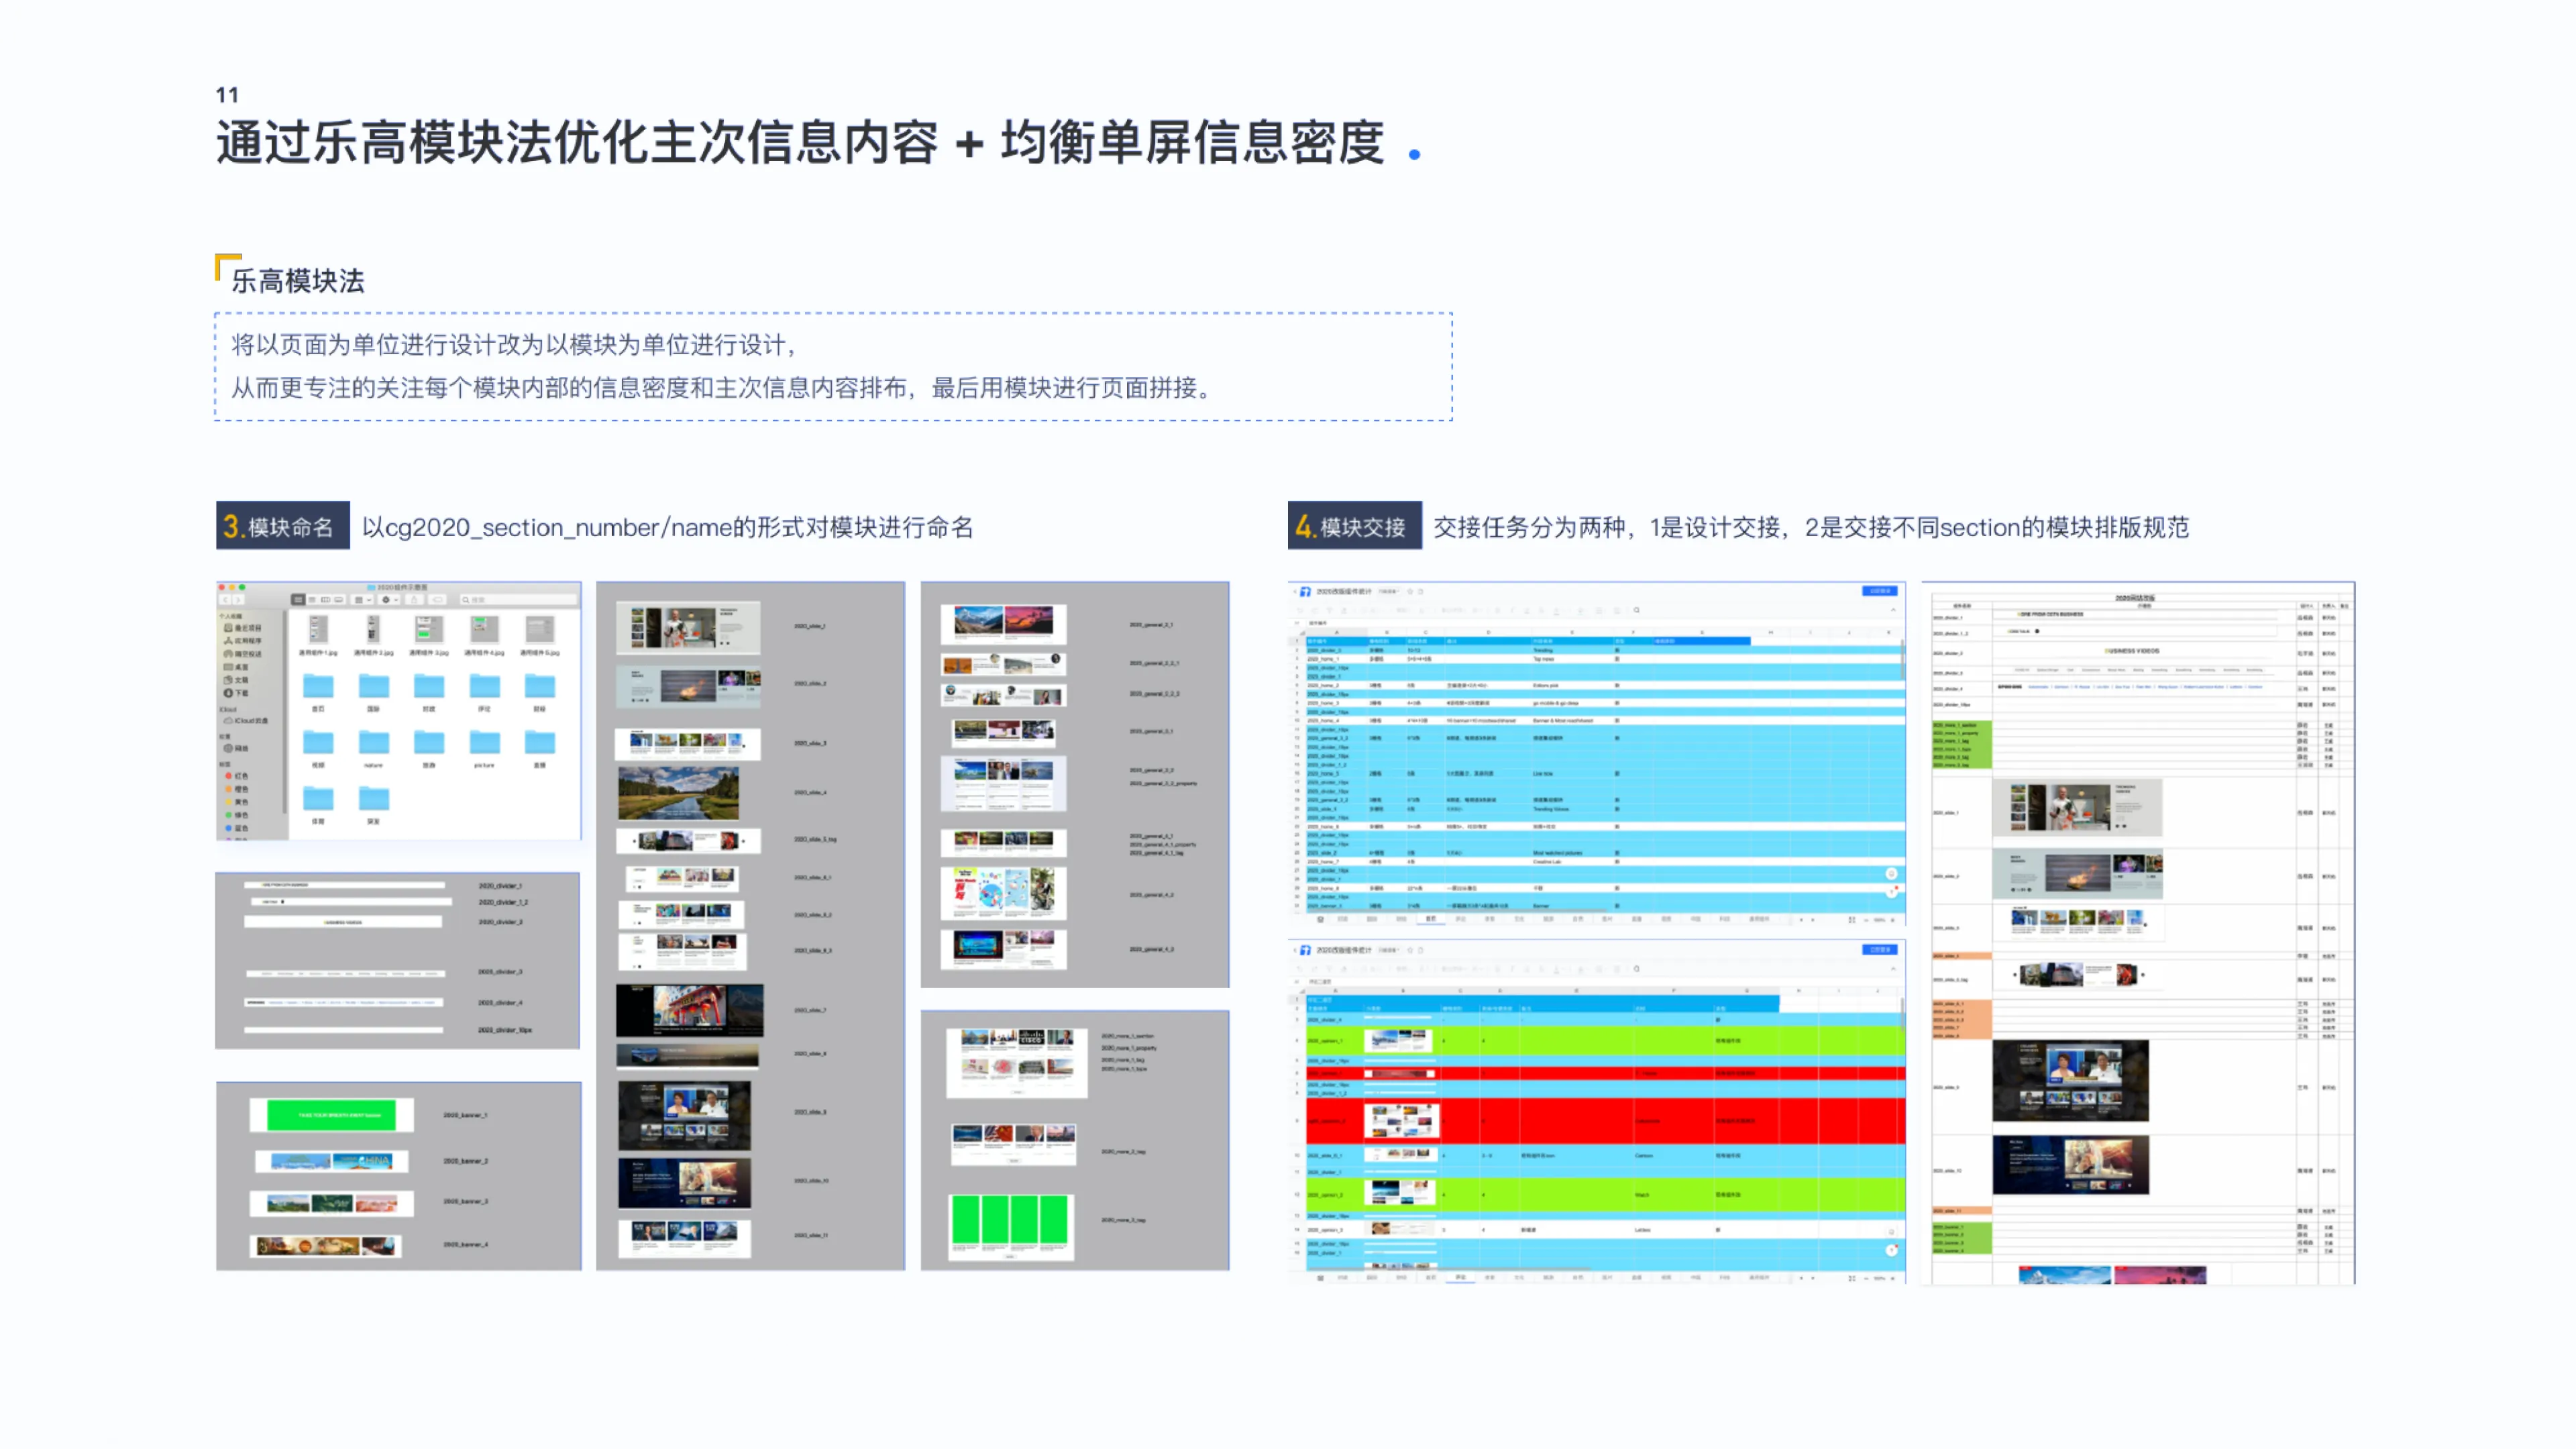Click the Finder forward arrow button
This screenshot has width=2576, height=1449.
238,600
